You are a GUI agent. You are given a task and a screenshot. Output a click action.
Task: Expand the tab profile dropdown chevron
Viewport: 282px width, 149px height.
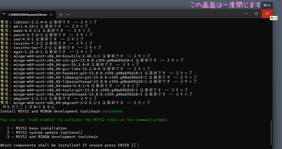[x=68, y=14]
